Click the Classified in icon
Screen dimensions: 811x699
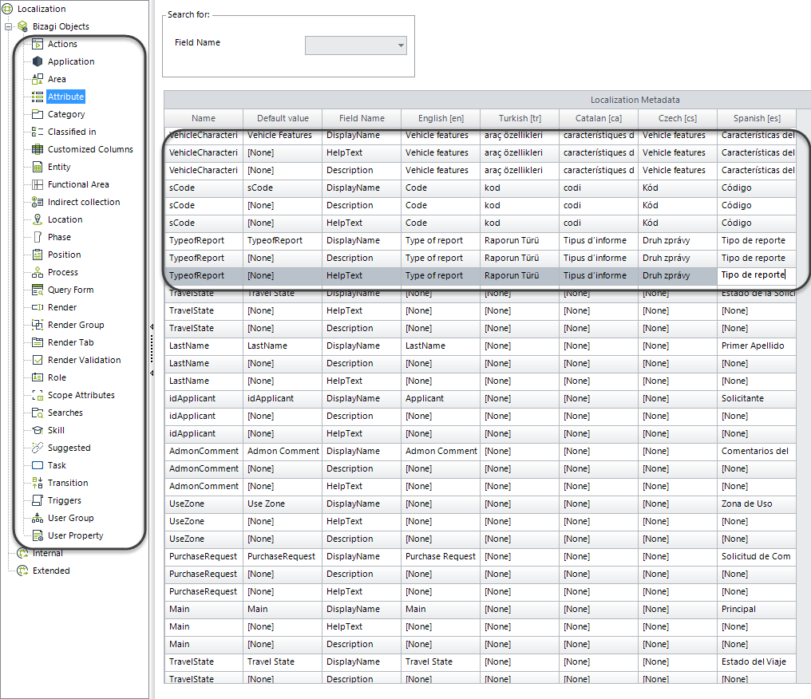pos(38,132)
